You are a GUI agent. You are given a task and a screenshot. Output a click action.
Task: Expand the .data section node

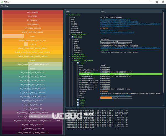(x=75, y=103)
